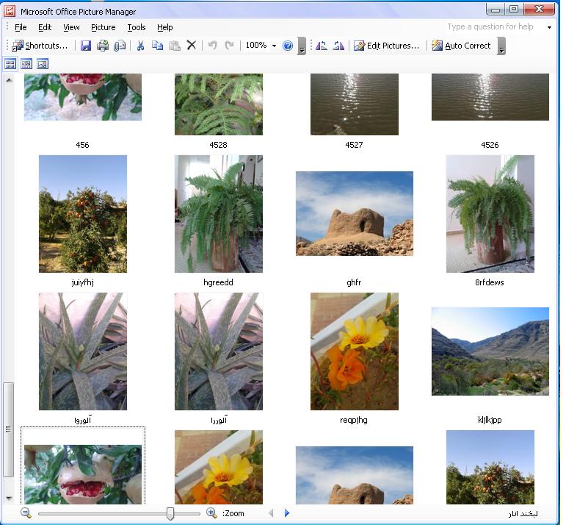Click the Print icon
The width and height of the screenshot is (577, 525).
pyautogui.click(x=103, y=46)
